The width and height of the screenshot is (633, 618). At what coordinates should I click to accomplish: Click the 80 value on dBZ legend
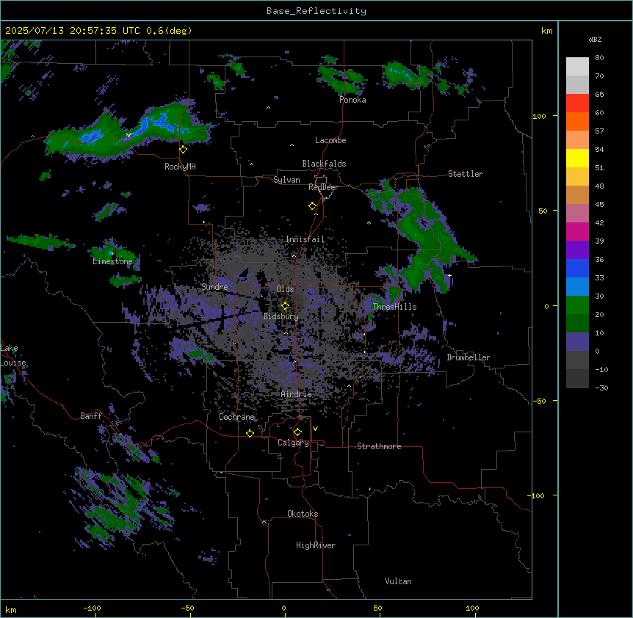[x=599, y=58]
